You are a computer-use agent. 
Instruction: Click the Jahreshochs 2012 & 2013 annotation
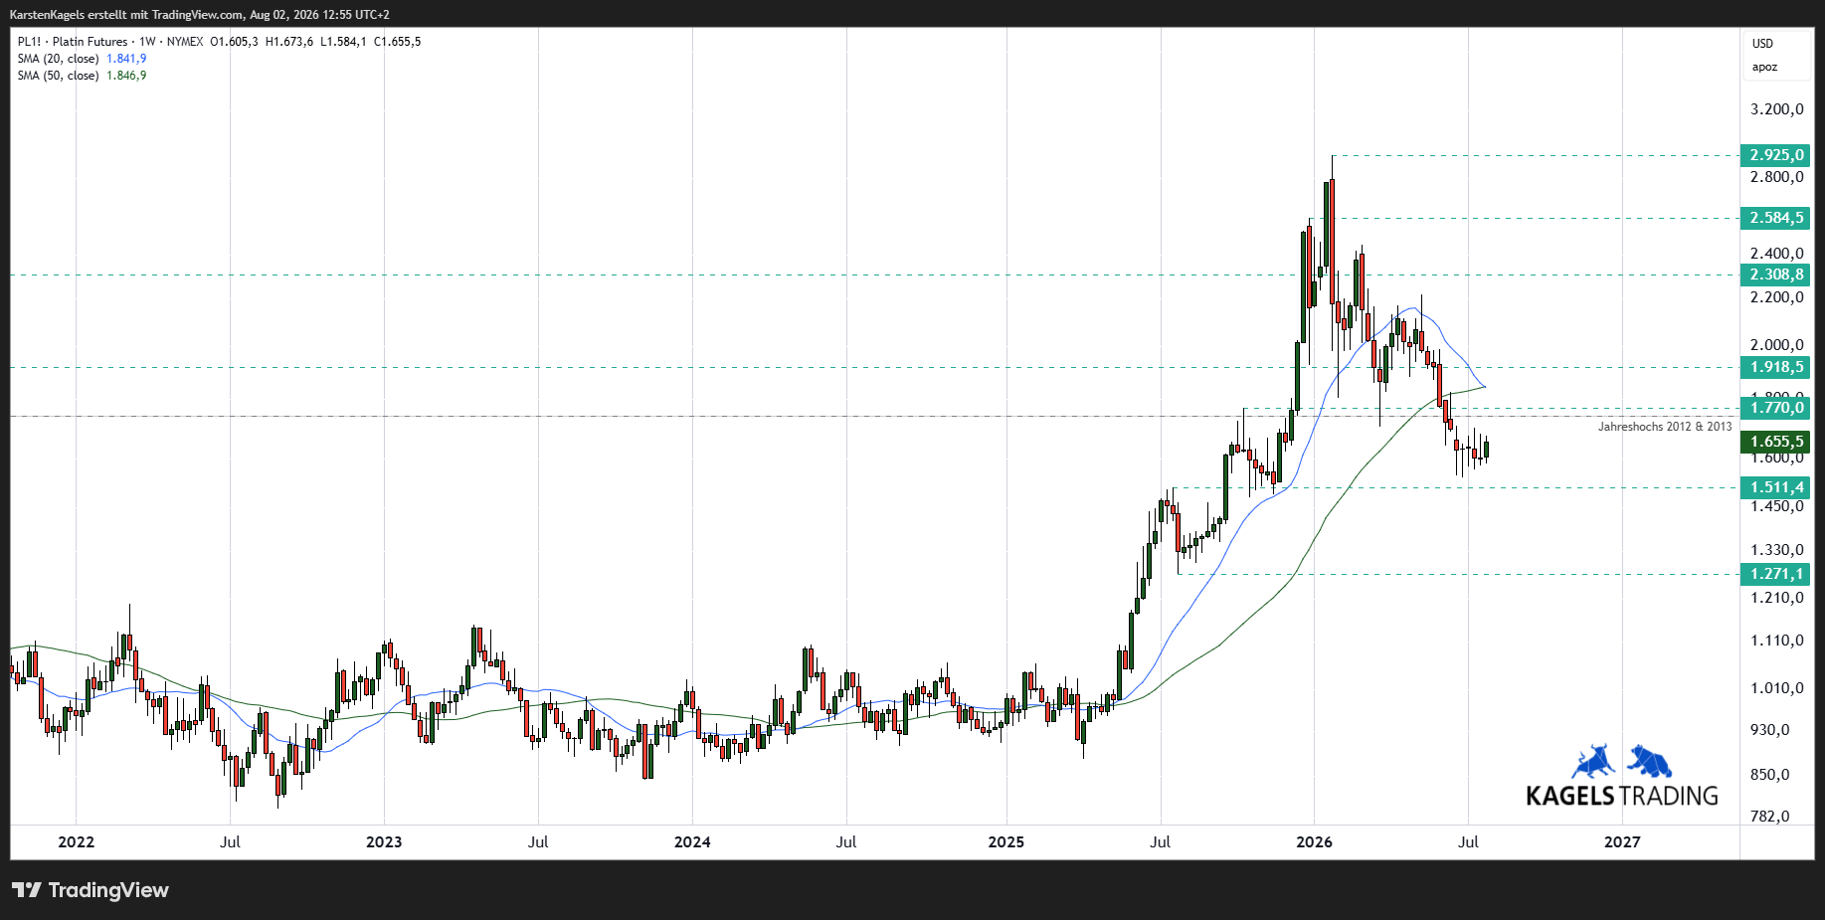coord(1665,427)
